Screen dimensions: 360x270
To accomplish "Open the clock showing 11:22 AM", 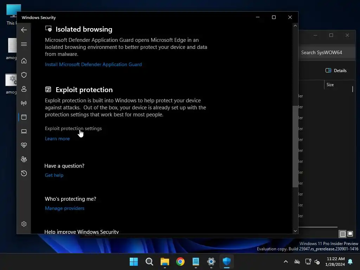I will (335, 262).
